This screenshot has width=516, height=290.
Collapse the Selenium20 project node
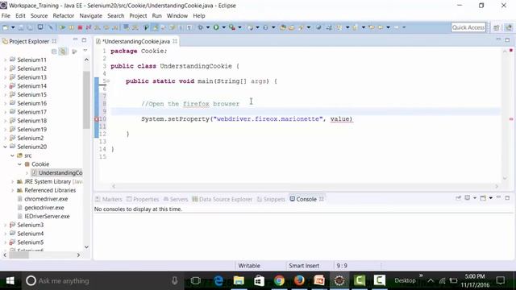click(5, 147)
